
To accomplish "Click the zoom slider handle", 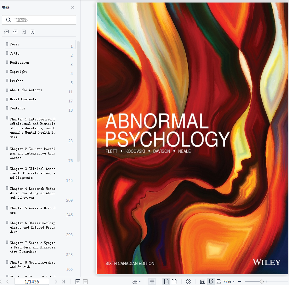I will click(262, 282).
